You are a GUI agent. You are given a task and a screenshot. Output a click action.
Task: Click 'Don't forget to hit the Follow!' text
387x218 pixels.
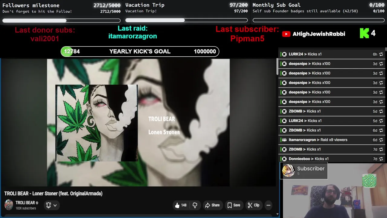[x=37, y=12]
